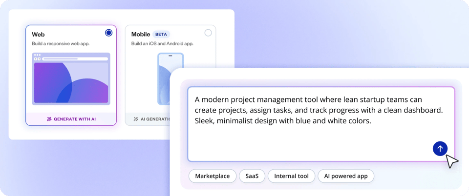Click the Mobile card title

[x=141, y=35]
